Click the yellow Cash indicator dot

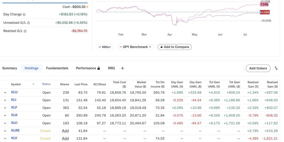[87, 7]
